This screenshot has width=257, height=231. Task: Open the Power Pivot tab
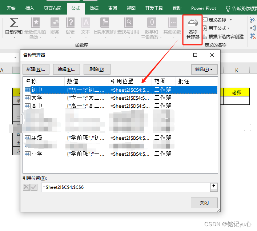click(x=204, y=8)
